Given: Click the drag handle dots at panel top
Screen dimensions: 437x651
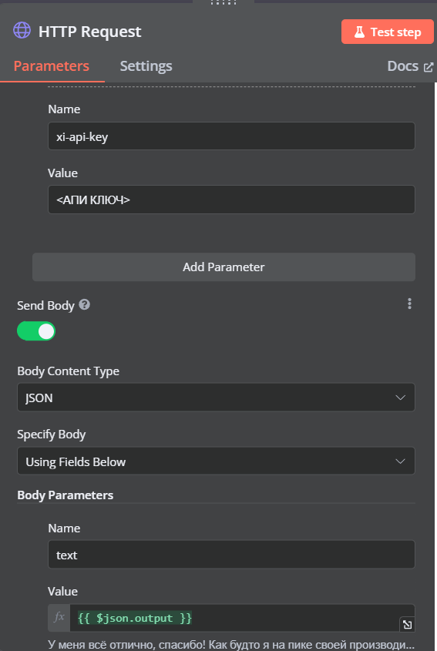Looking at the screenshot, I should click(224, 2).
